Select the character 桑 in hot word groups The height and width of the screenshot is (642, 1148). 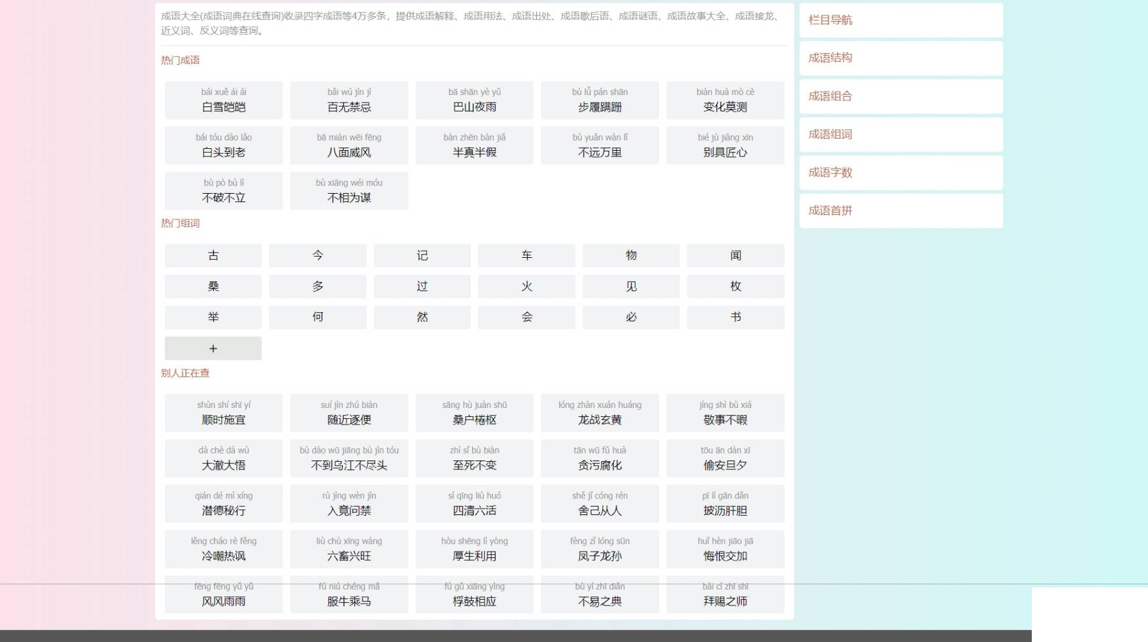click(x=213, y=287)
